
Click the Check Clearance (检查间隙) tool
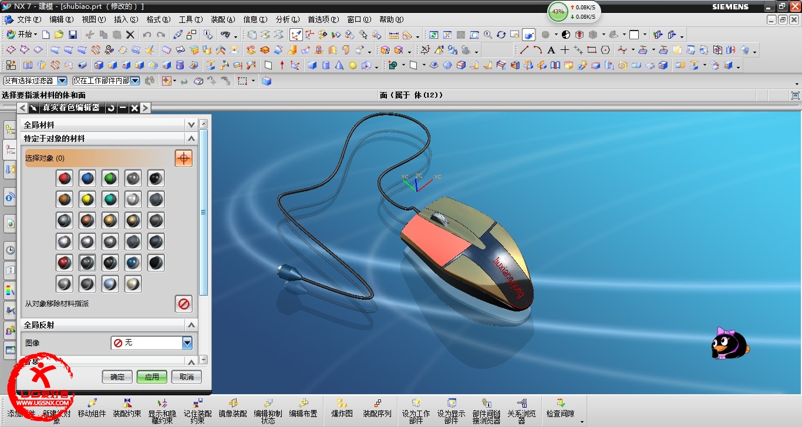[561, 409]
